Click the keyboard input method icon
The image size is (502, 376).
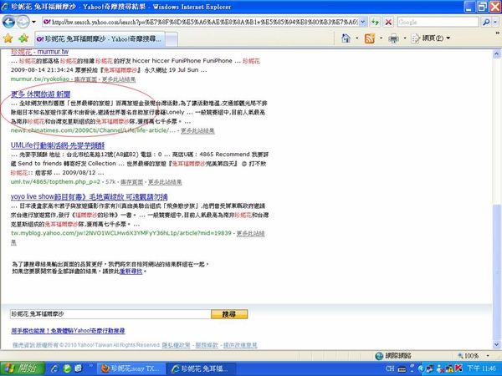pyautogui.click(x=402, y=369)
